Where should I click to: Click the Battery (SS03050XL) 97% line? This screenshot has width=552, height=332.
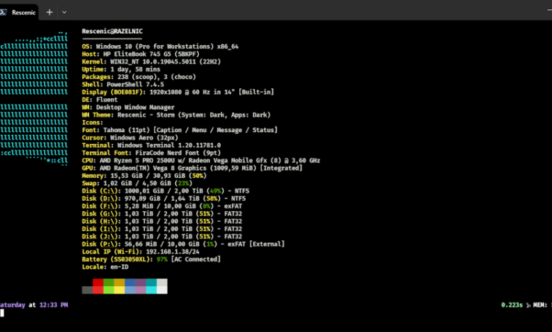click(x=151, y=260)
